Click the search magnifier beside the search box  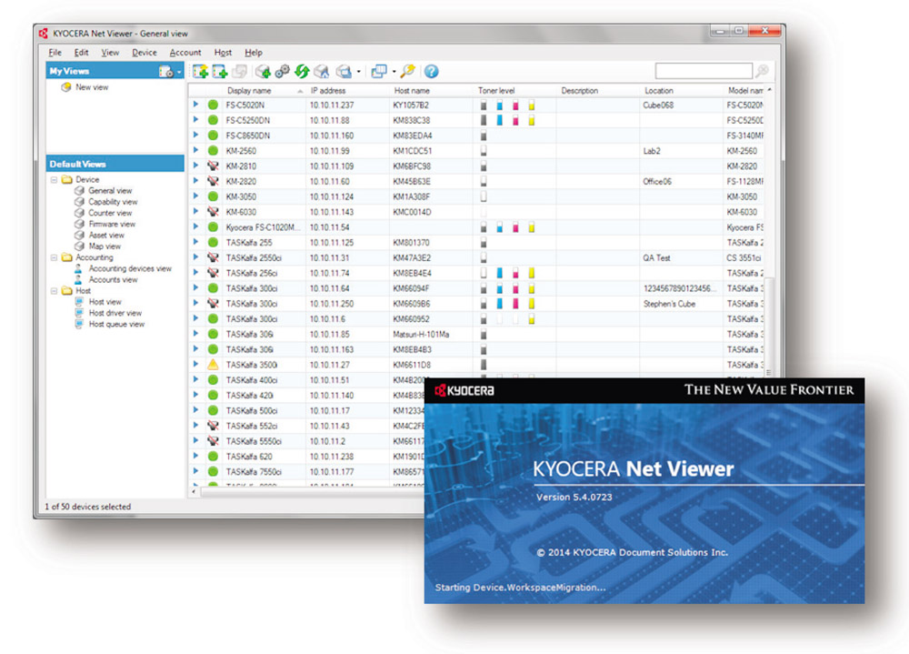(763, 71)
